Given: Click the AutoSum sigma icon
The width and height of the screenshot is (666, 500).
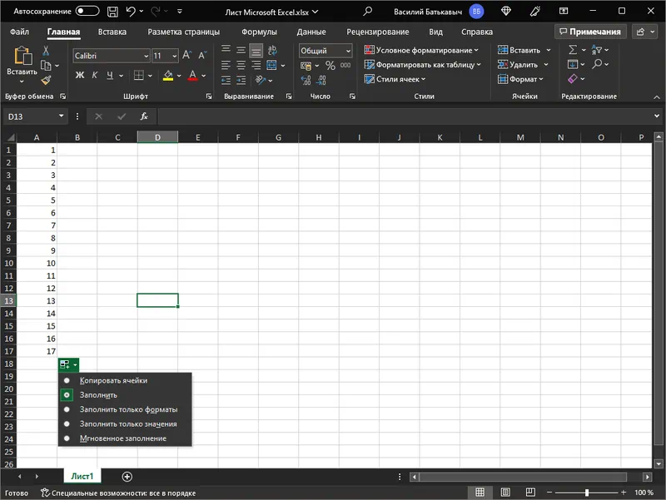Looking at the screenshot, I should point(573,50).
